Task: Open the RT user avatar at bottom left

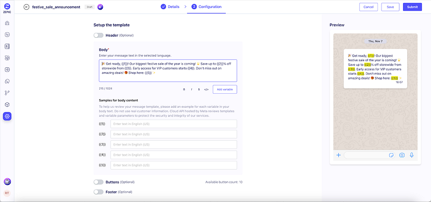Action: click(7, 193)
